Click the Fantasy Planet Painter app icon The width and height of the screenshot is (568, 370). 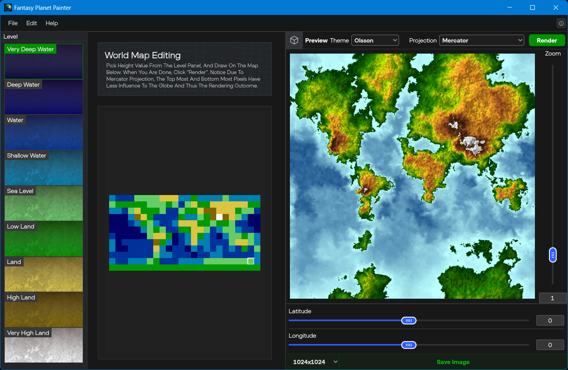tap(7, 7)
